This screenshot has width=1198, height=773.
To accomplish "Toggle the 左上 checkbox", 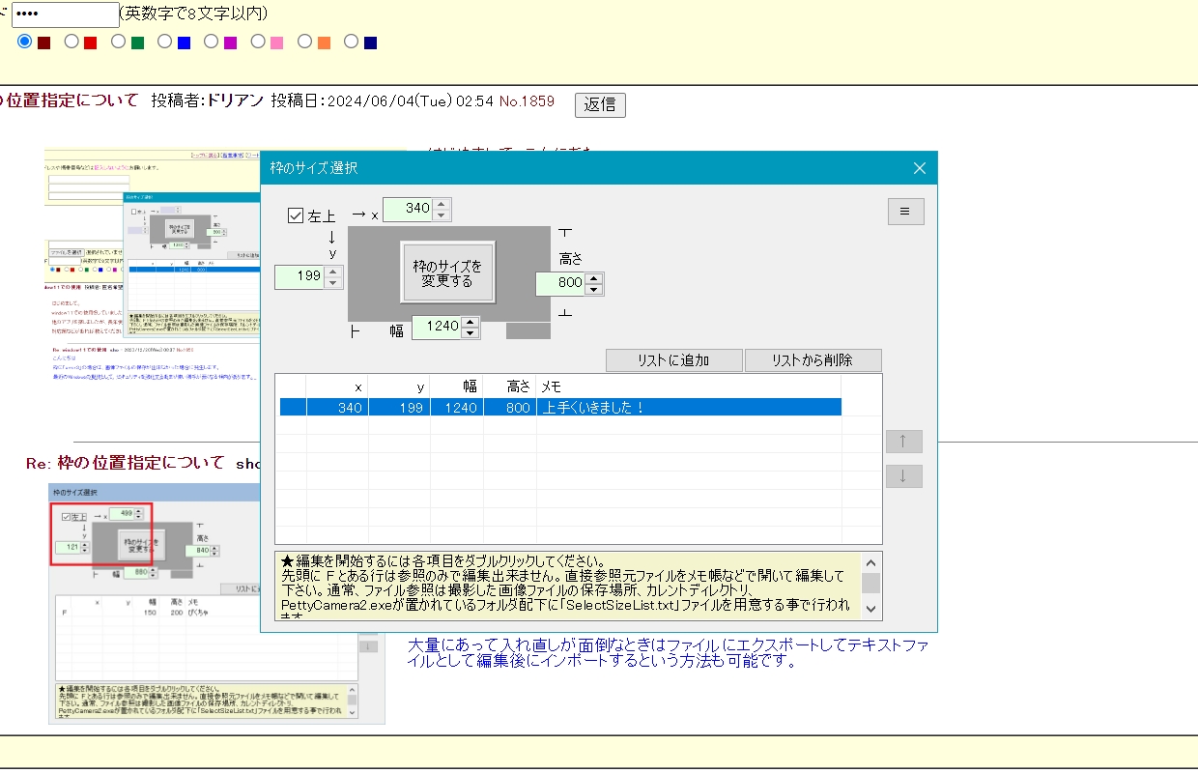I will click(x=296, y=215).
